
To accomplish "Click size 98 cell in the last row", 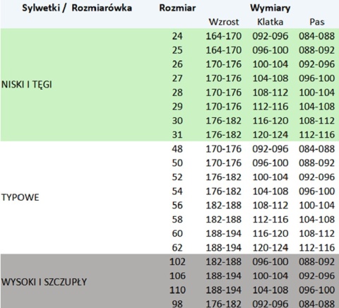I will coord(177,304).
